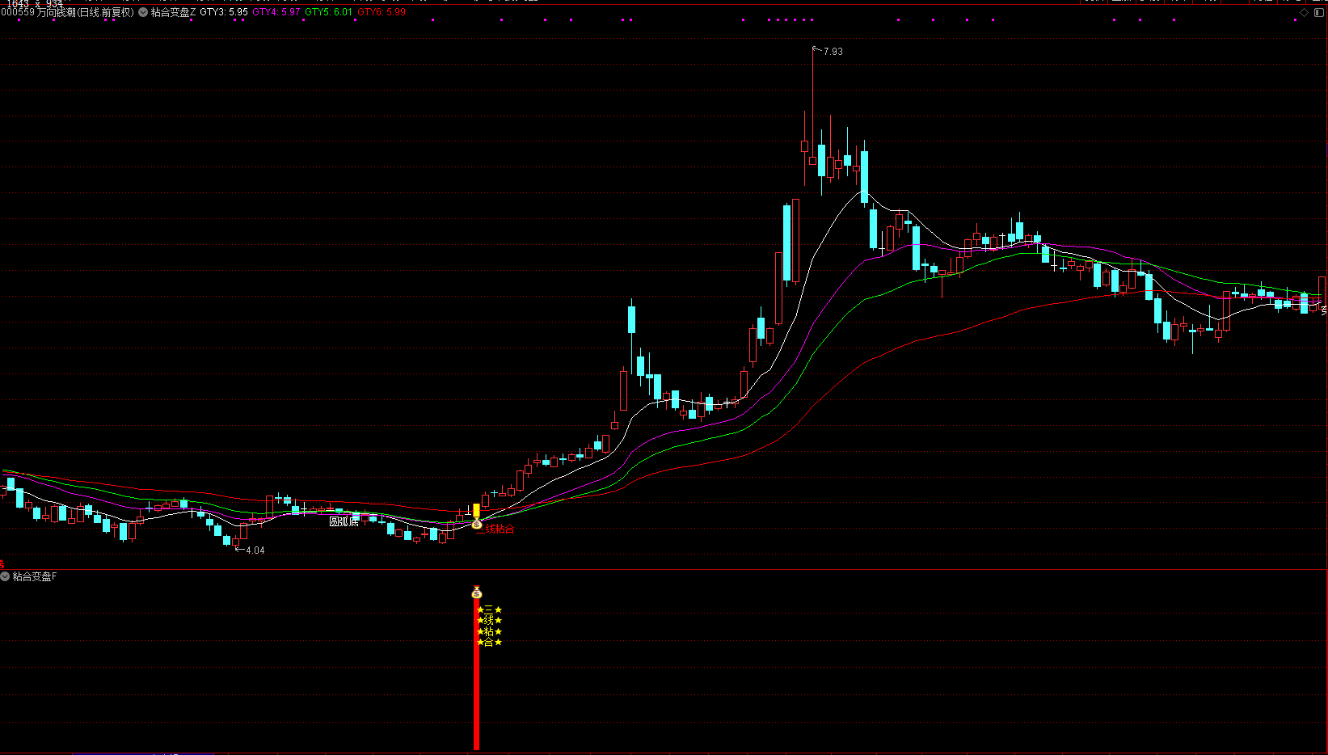This screenshot has width=1328, height=755.
Task: Click the money bag icon in the 粘合变盘F panel
Action: [x=476, y=593]
